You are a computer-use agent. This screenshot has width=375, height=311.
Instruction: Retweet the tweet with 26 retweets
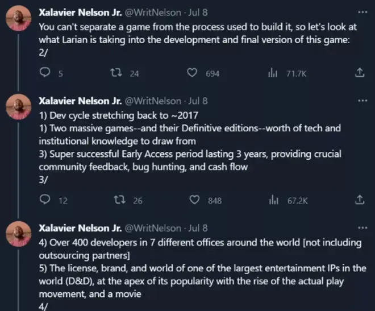pos(121,200)
